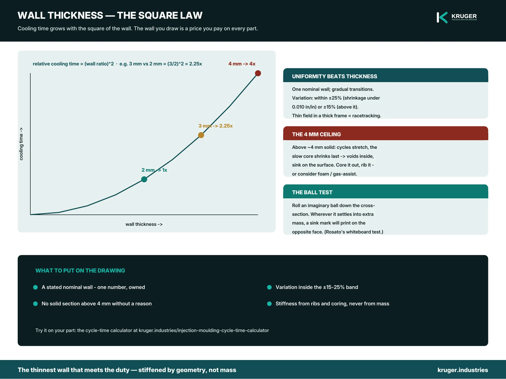
Task: Click 'The Ball Test' card header
Action: (x=386, y=192)
